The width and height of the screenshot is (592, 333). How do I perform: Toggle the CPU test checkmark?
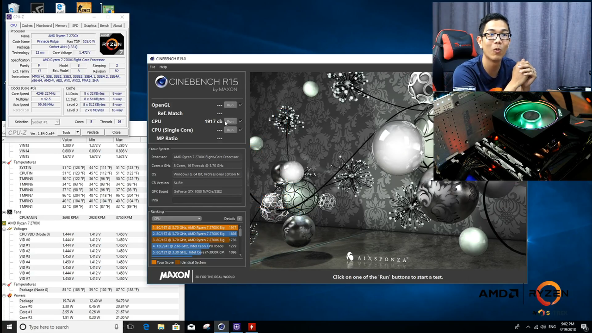[x=240, y=121]
